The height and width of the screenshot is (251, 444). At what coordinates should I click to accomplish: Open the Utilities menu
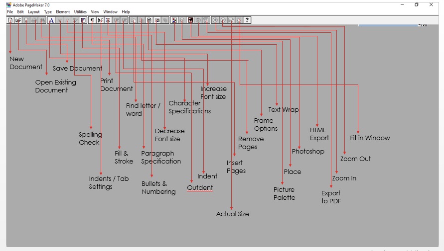click(80, 11)
